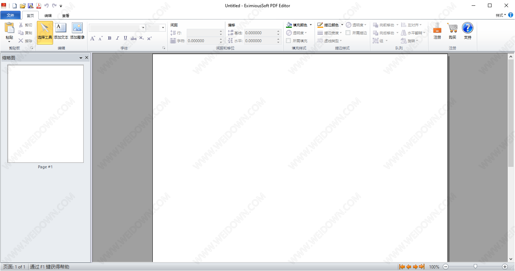Viewport: 515px width, 271px height.
Task: Open the Fill Color (填充颜色) dropdown arrow
Action: coord(311,25)
